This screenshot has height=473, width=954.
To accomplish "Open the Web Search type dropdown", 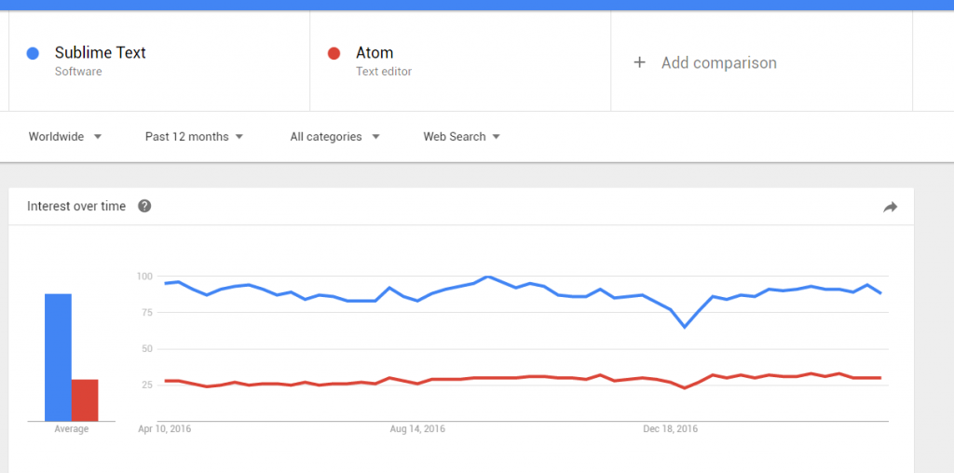I will (462, 137).
